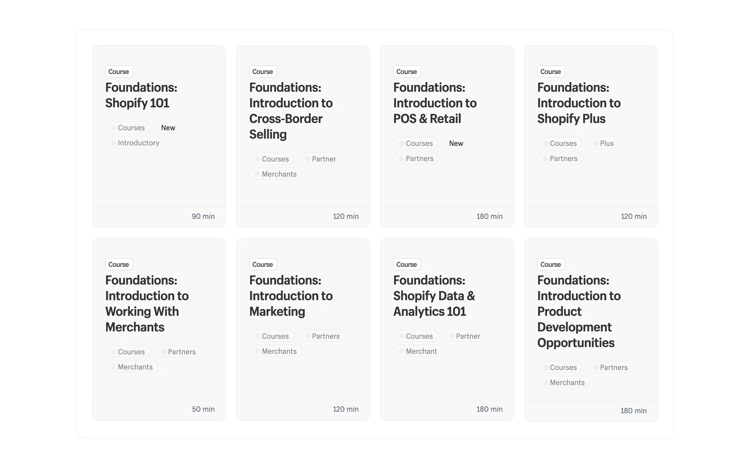Open the Shopify Data & Analytics 101 course
The image size is (750, 469).
[x=434, y=295]
